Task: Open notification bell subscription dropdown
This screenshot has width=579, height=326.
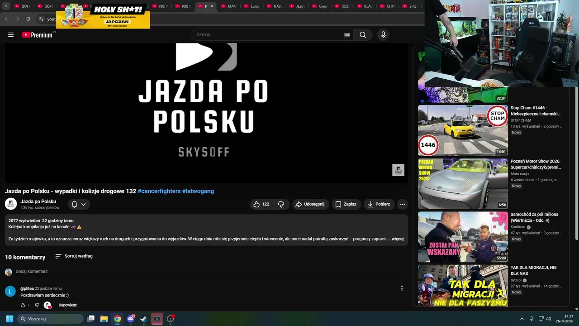Action: coord(79,204)
